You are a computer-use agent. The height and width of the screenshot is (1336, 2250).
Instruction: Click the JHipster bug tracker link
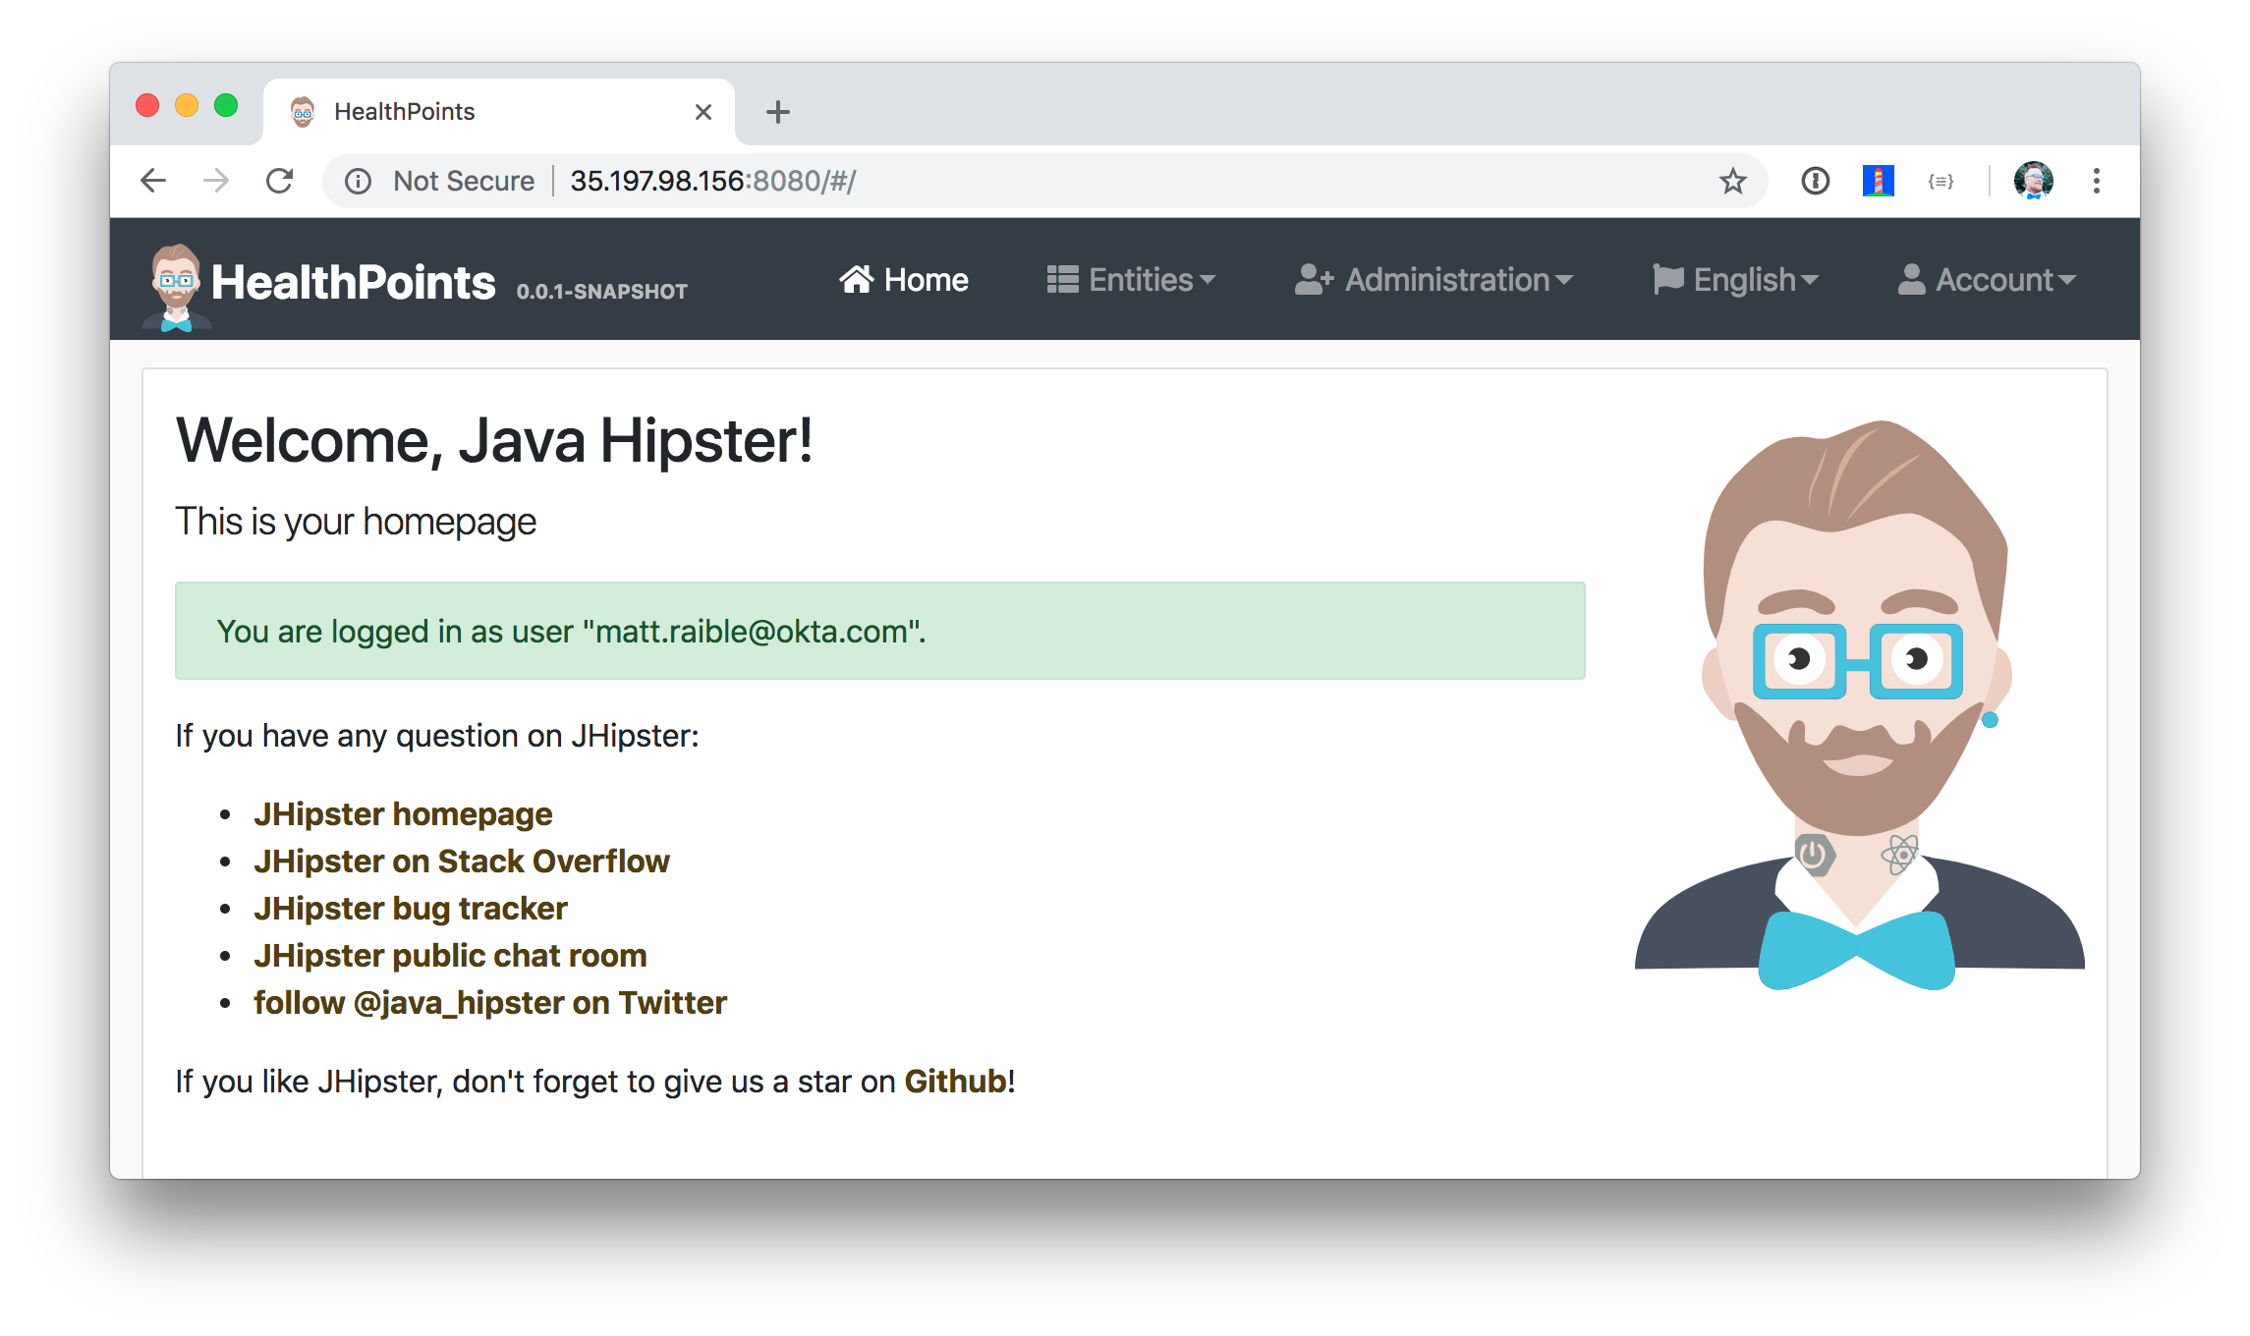[x=411, y=908]
